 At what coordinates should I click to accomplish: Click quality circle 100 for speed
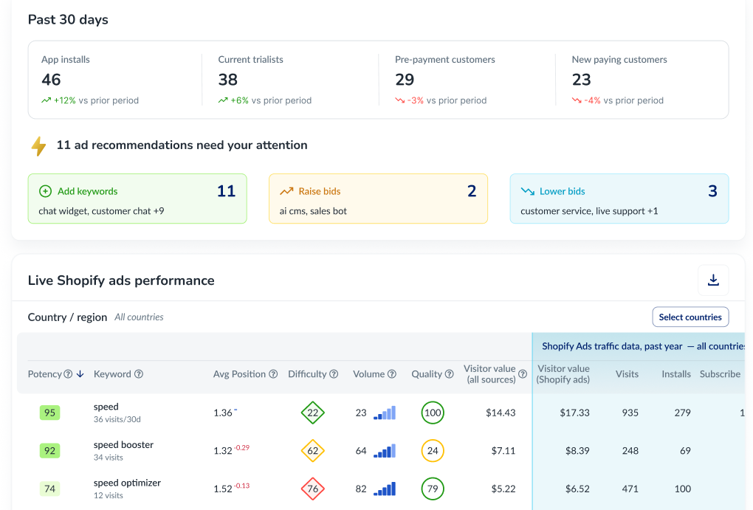(433, 413)
